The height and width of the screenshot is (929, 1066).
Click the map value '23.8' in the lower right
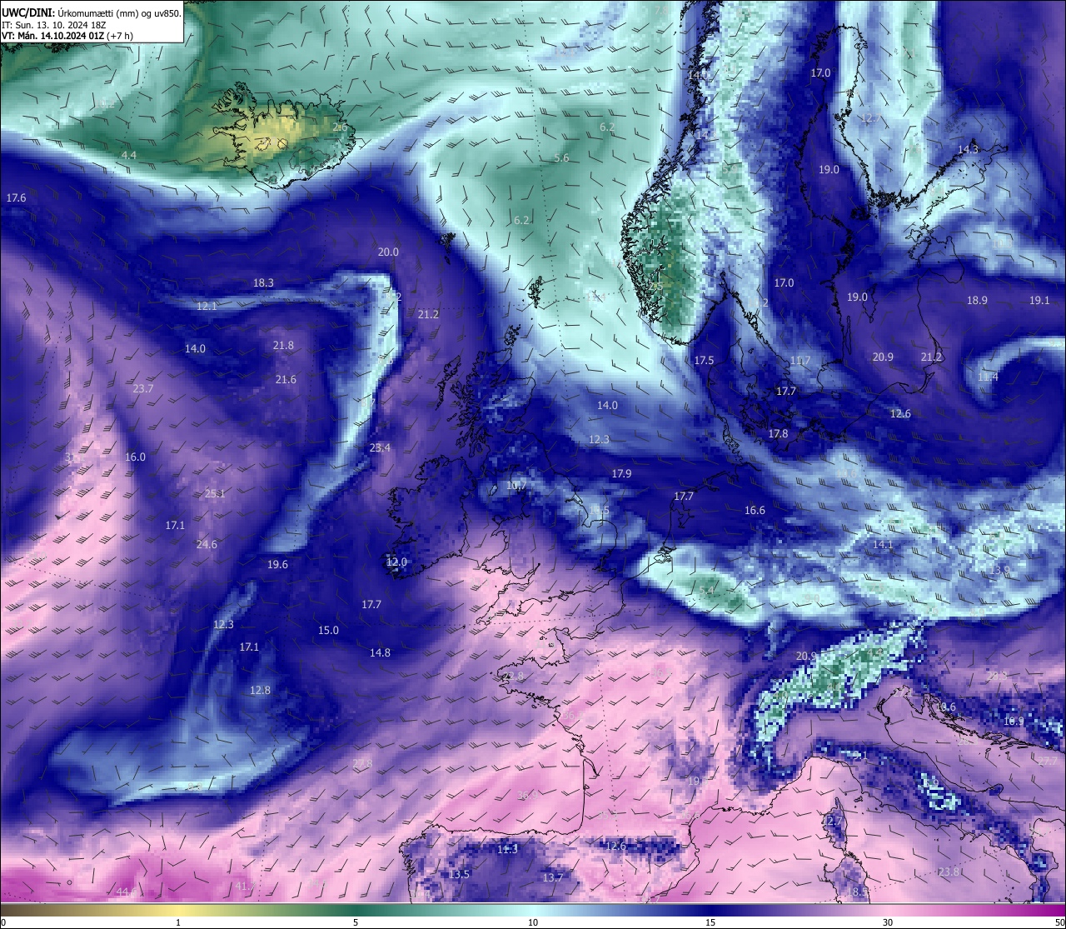click(x=949, y=872)
